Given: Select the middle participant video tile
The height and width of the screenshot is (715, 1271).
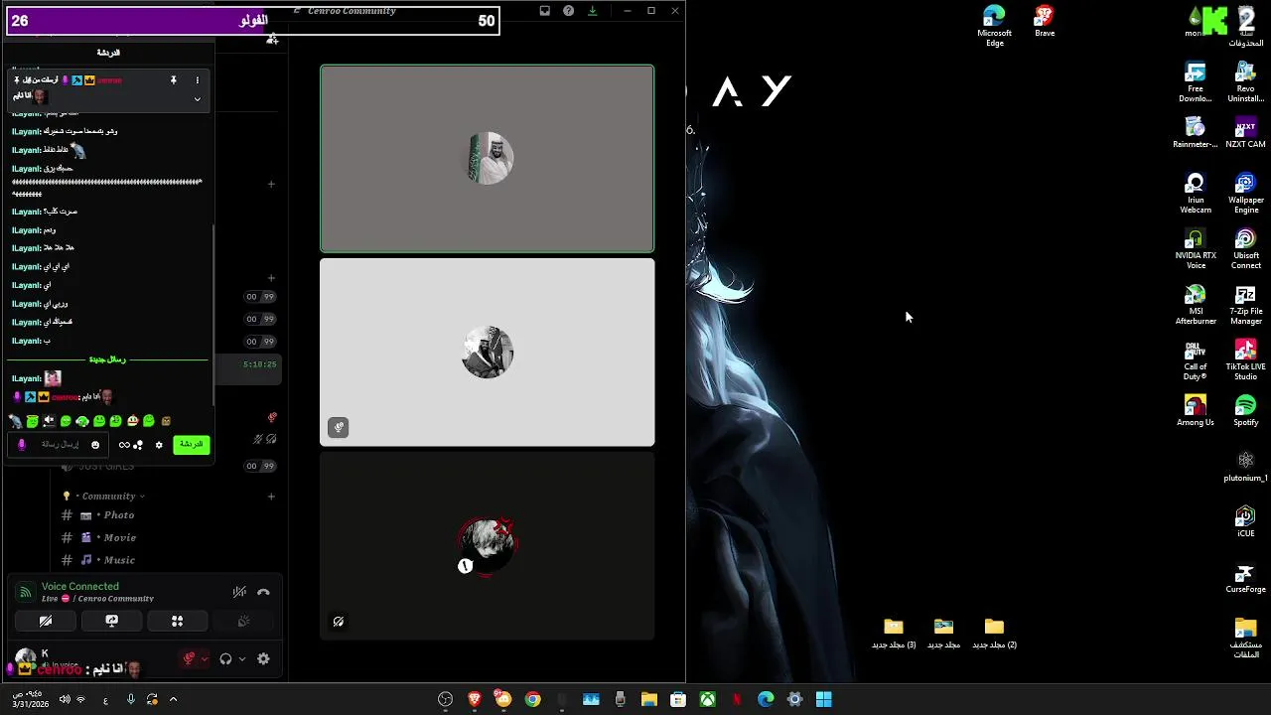Looking at the screenshot, I should tap(488, 353).
